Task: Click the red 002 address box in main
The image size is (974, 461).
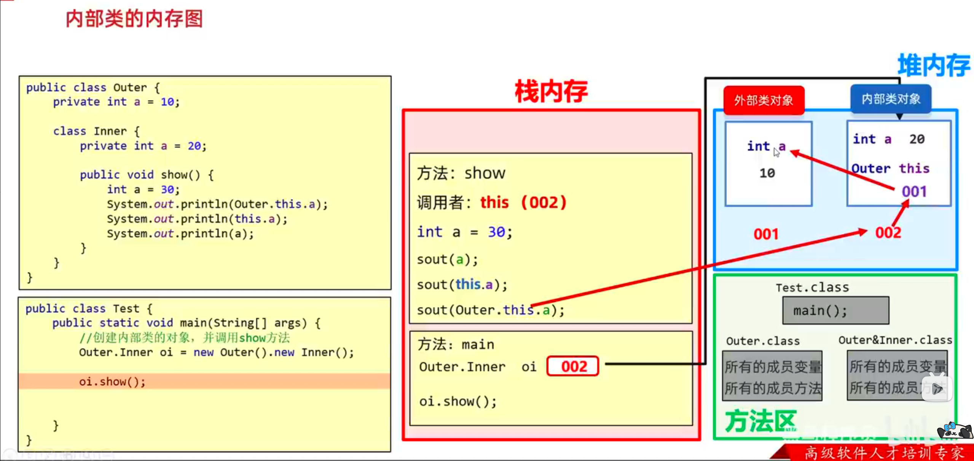Action: (x=573, y=366)
